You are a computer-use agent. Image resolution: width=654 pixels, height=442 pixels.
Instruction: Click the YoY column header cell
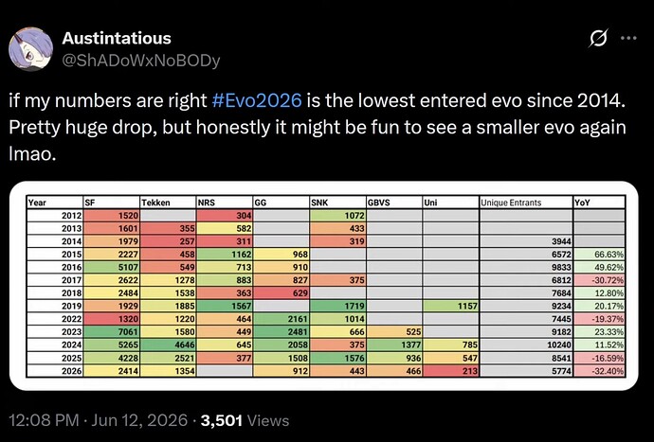[x=599, y=203]
